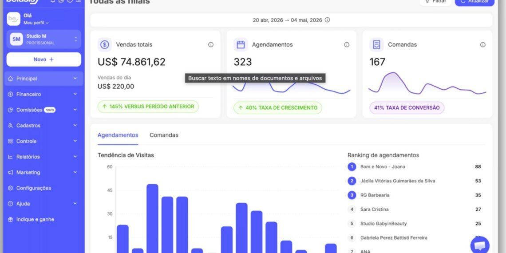Click 'Gabriela Perez Battisti Ferreira' ranking entry
The width and height of the screenshot is (506, 253).
(414, 238)
